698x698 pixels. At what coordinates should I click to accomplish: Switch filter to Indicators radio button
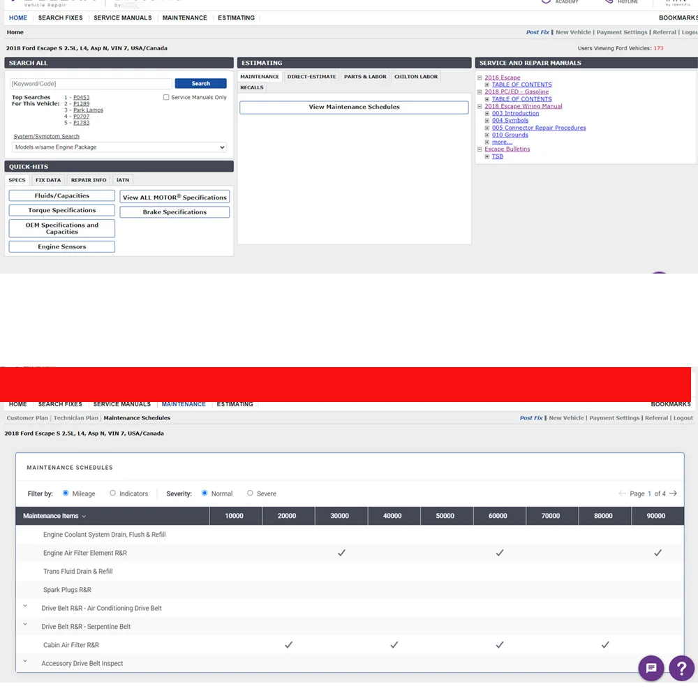112,493
